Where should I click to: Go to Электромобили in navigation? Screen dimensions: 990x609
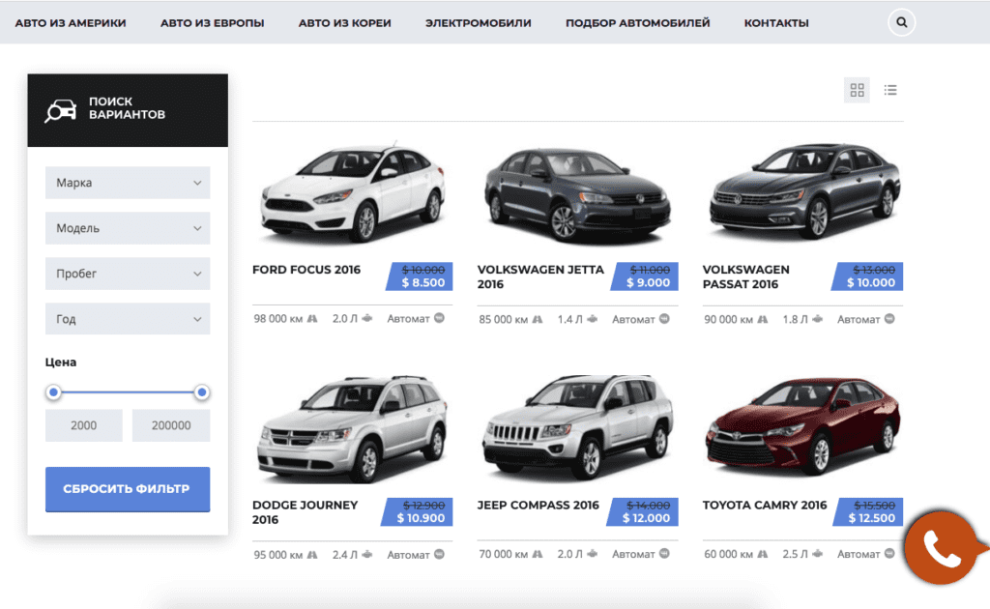(x=478, y=22)
